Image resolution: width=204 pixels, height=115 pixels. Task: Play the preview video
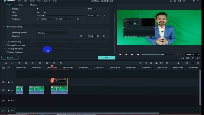[132, 54]
